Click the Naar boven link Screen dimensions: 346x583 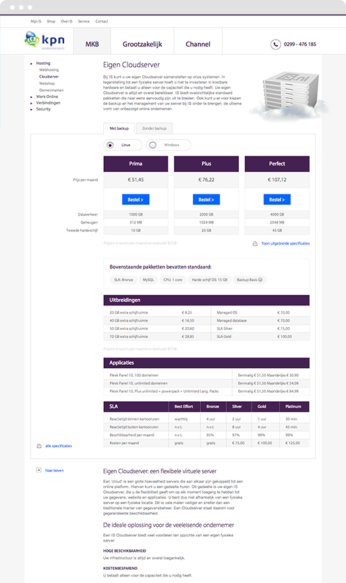tap(54, 471)
